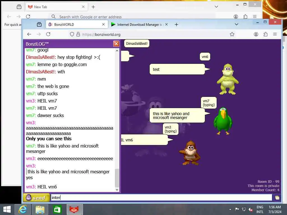Expand the list all tabs chevron in front window
The height and width of the screenshot is (215, 287).
pyautogui.click(x=237, y=24)
